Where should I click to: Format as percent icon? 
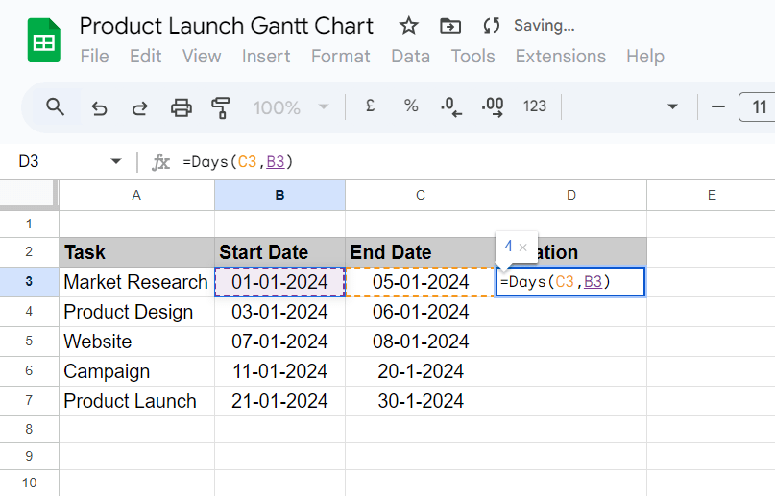coord(411,106)
